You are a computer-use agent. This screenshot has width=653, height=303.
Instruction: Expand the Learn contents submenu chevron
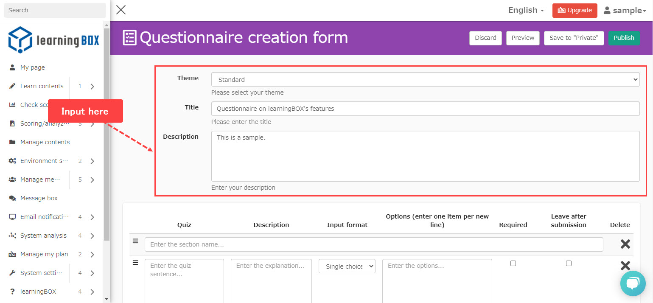[92, 87]
